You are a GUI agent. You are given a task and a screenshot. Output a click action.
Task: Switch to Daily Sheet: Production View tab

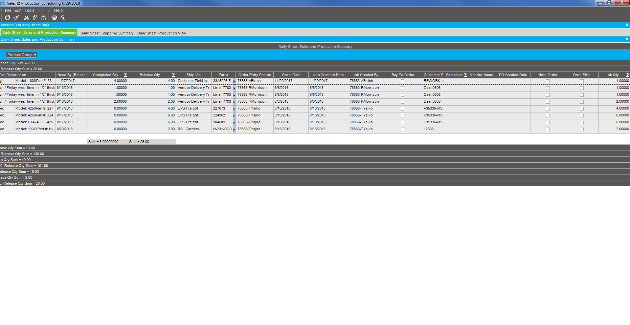(x=162, y=33)
